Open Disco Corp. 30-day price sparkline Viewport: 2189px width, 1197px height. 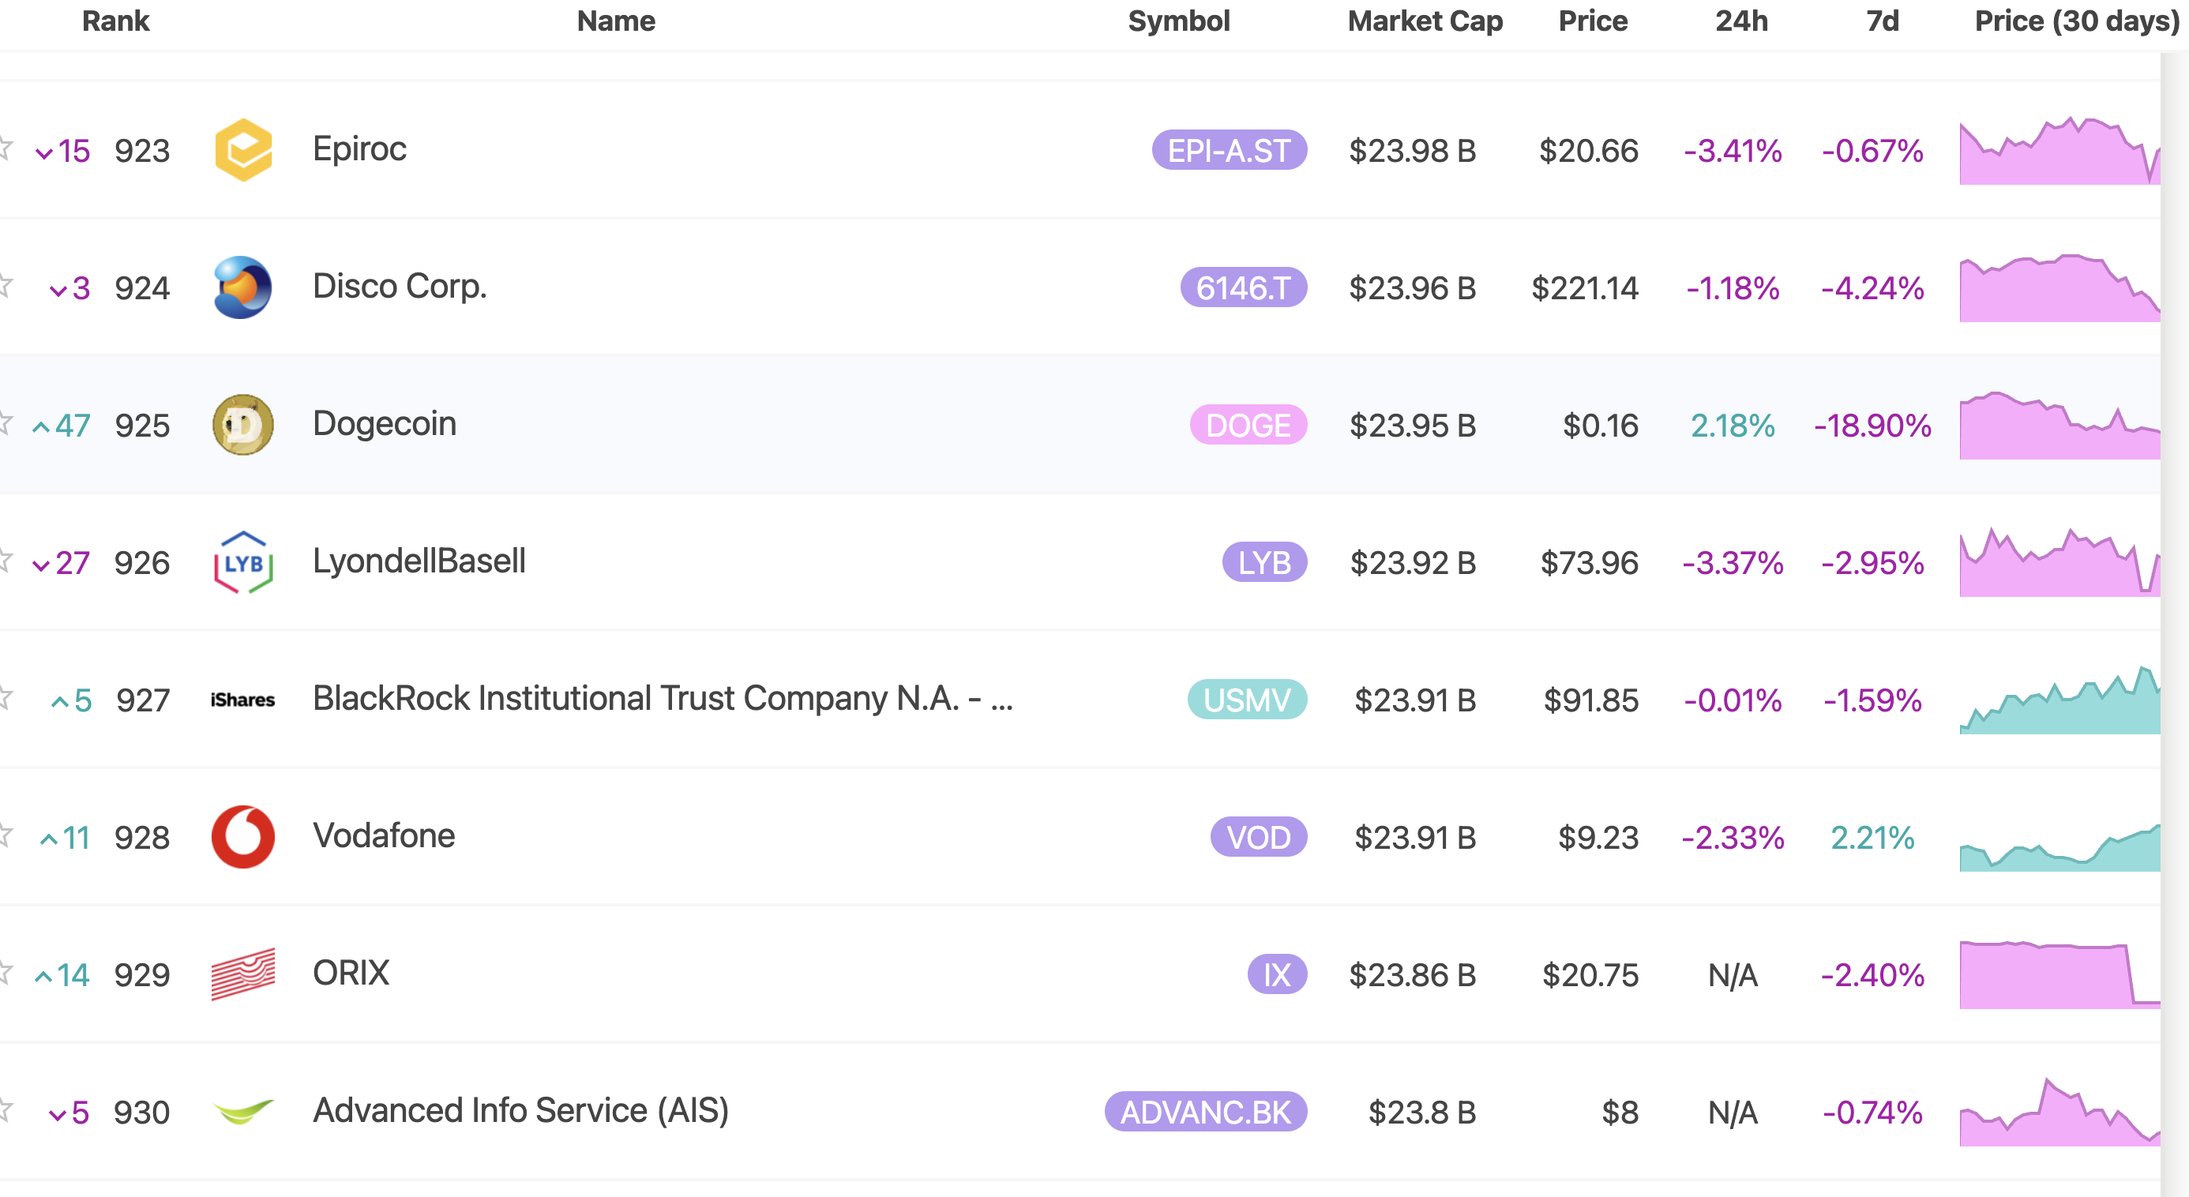pyautogui.click(x=2059, y=287)
